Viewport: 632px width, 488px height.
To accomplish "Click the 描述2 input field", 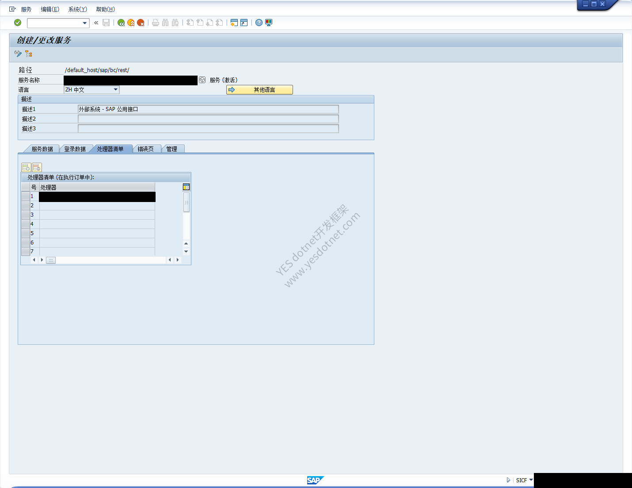I will [x=208, y=119].
